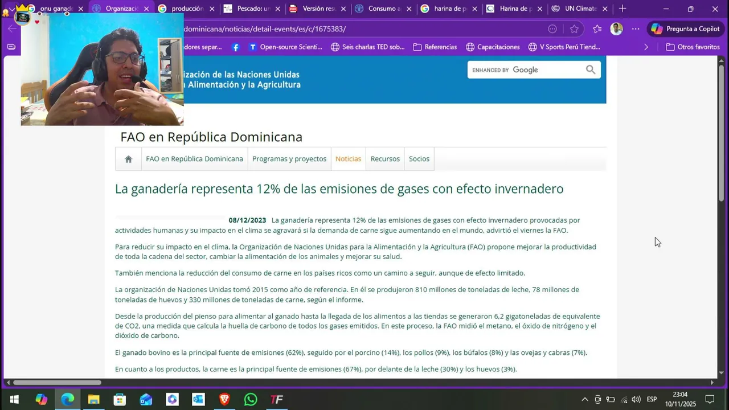729x410 pixels.
Task: Close the "Consumo a" tab
Action: point(408,9)
